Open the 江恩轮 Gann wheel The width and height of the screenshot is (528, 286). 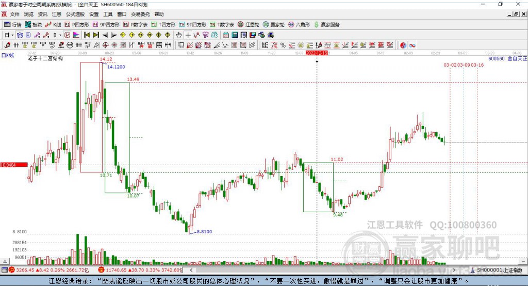coord(249,25)
